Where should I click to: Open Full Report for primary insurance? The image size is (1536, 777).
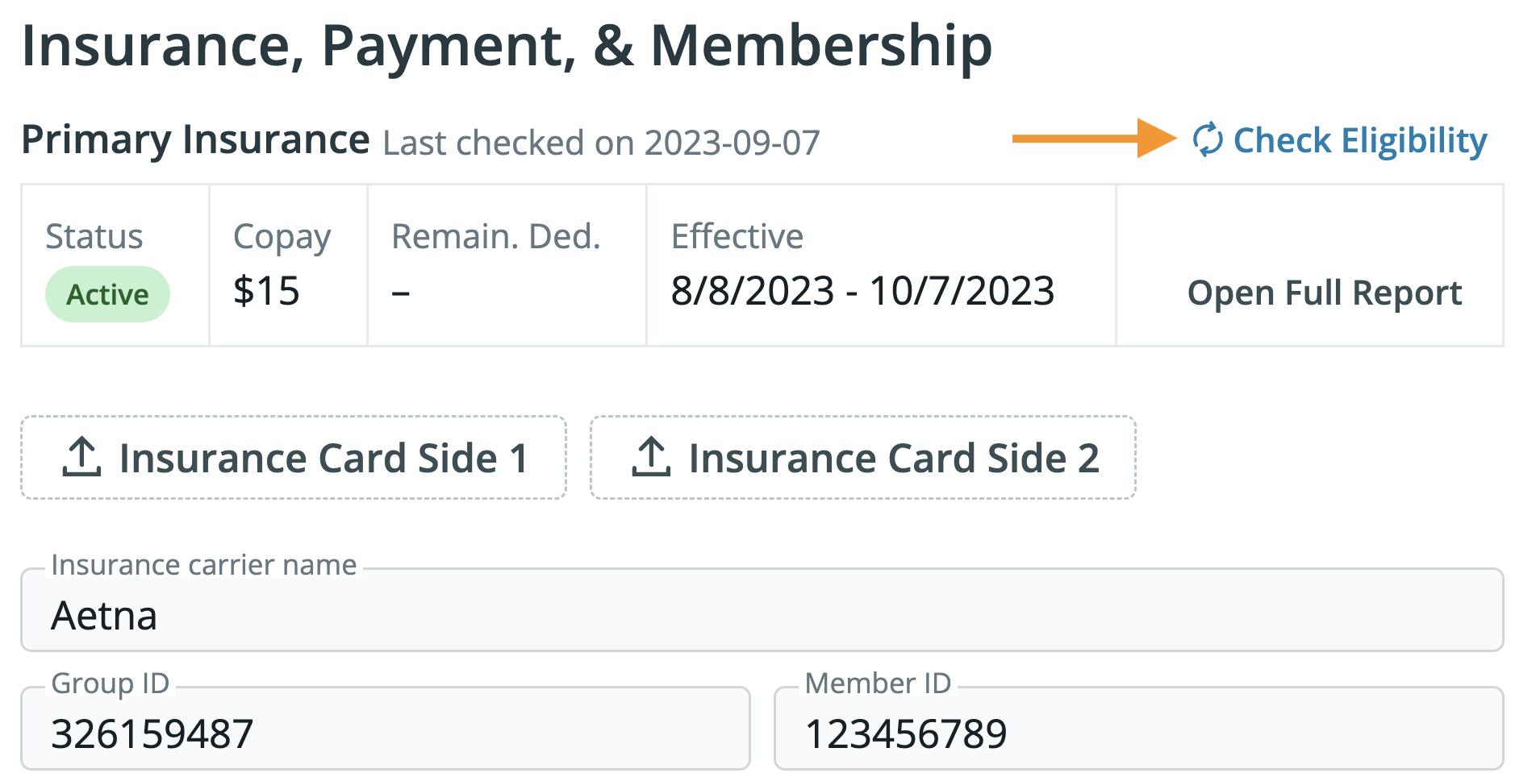point(1324,293)
